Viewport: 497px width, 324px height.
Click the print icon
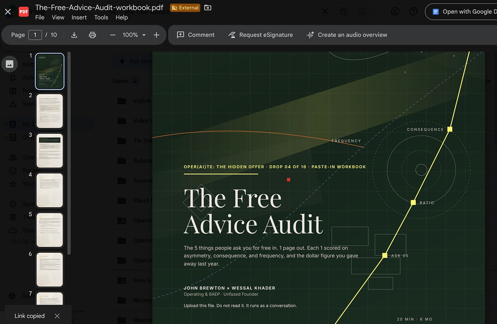pyautogui.click(x=92, y=35)
